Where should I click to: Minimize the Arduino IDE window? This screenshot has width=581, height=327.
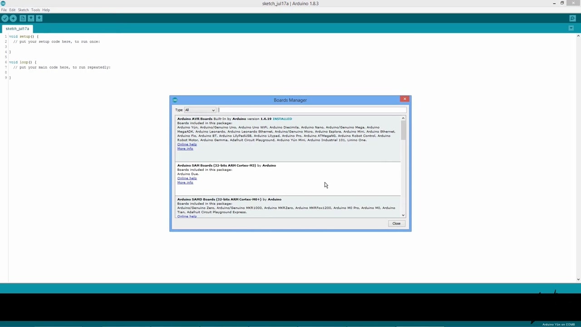click(x=554, y=3)
